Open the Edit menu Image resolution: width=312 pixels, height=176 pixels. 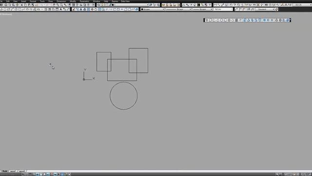pyautogui.click(x=8, y=1)
